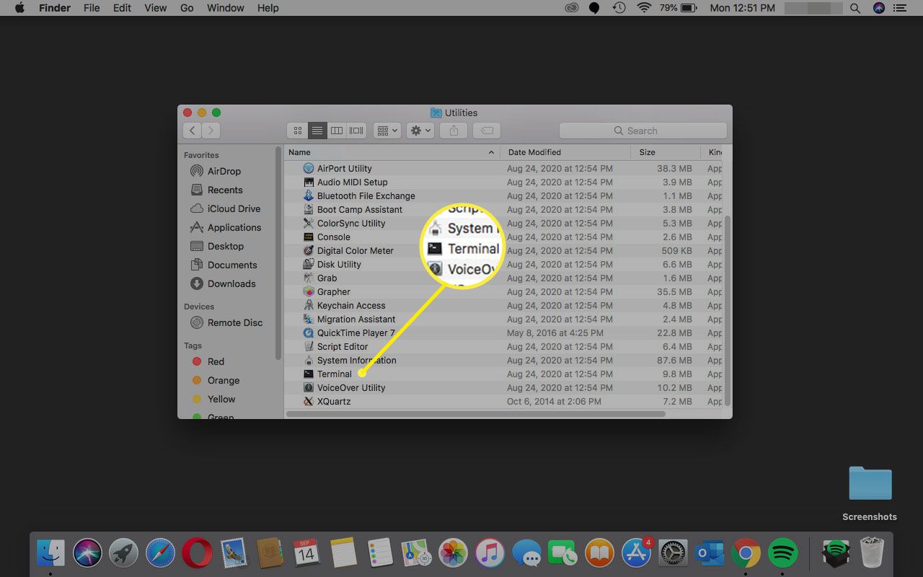Click the Finder Search field
Image resolution: width=923 pixels, height=577 pixels.
pos(643,131)
